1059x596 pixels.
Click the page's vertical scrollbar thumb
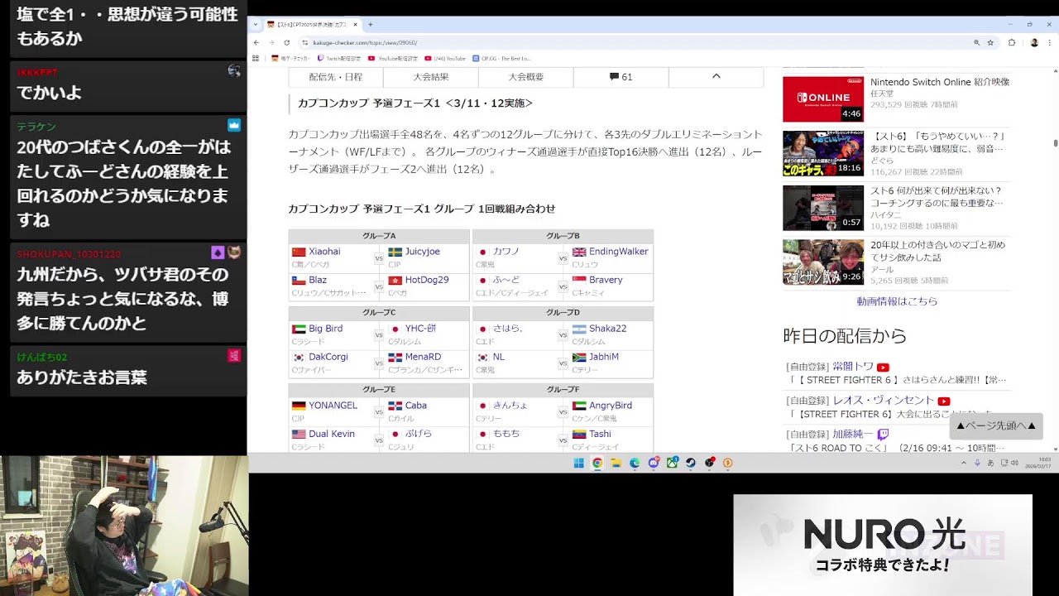1055,142
